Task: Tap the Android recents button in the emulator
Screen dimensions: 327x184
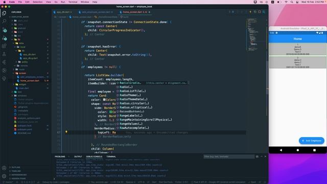Action: [314, 150]
